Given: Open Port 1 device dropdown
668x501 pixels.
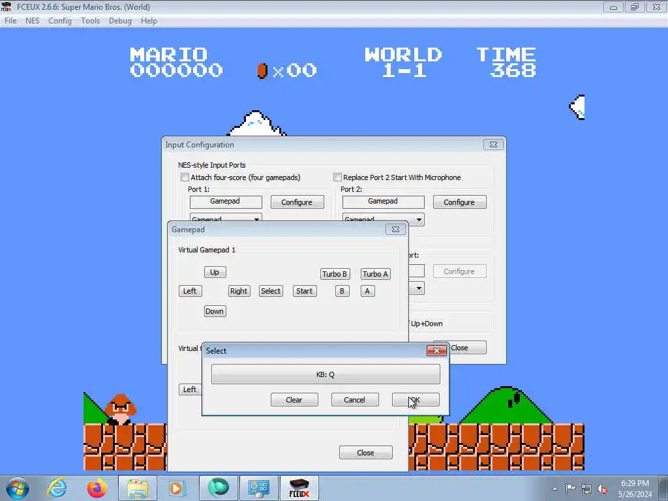Looking at the screenshot, I should tap(225, 218).
